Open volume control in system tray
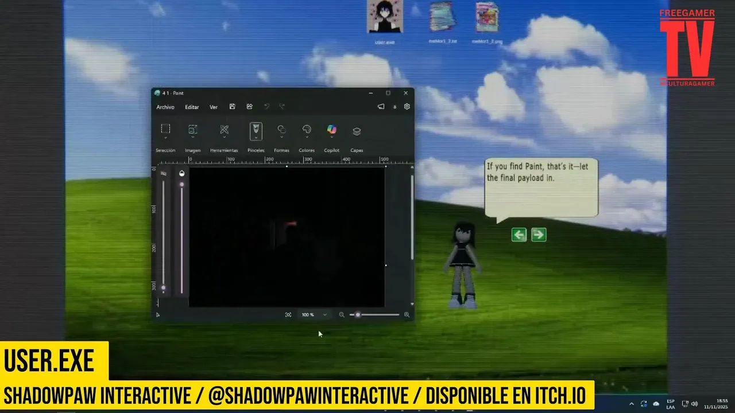The height and width of the screenshot is (413, 735). click(694, 404)
